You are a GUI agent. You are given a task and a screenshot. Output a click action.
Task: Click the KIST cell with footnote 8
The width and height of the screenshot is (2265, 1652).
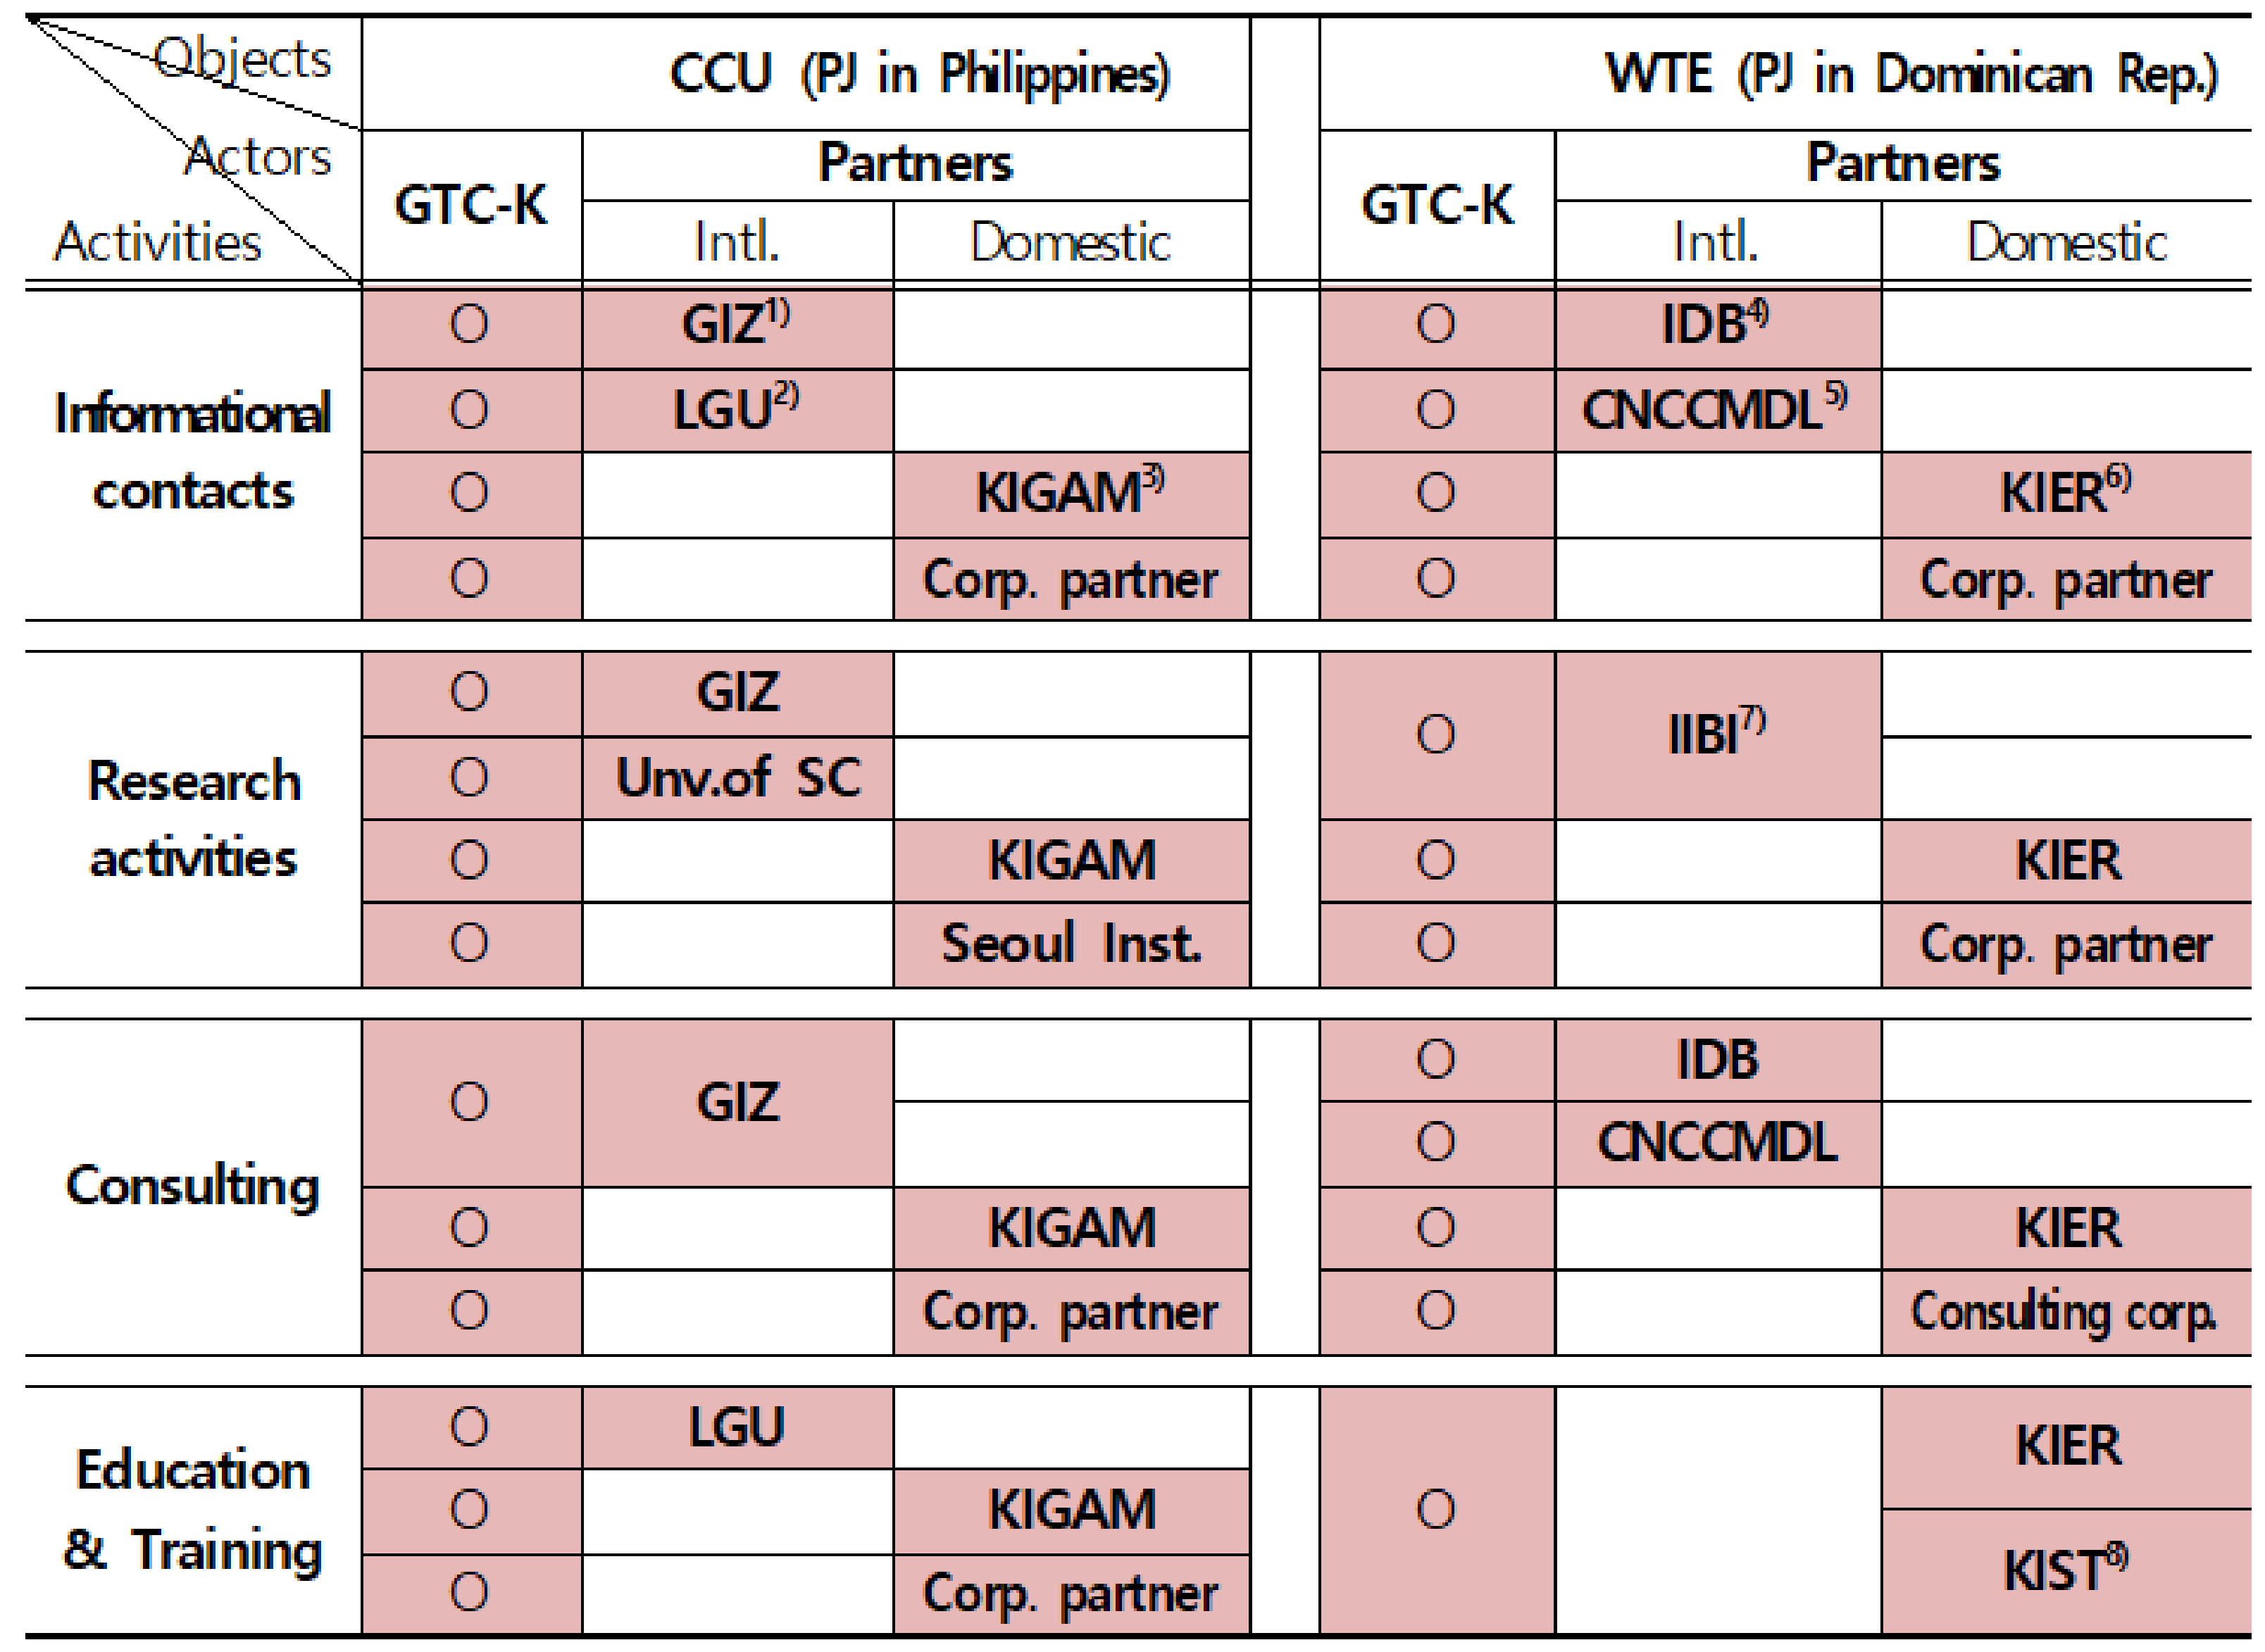tap(2066, 1570)
